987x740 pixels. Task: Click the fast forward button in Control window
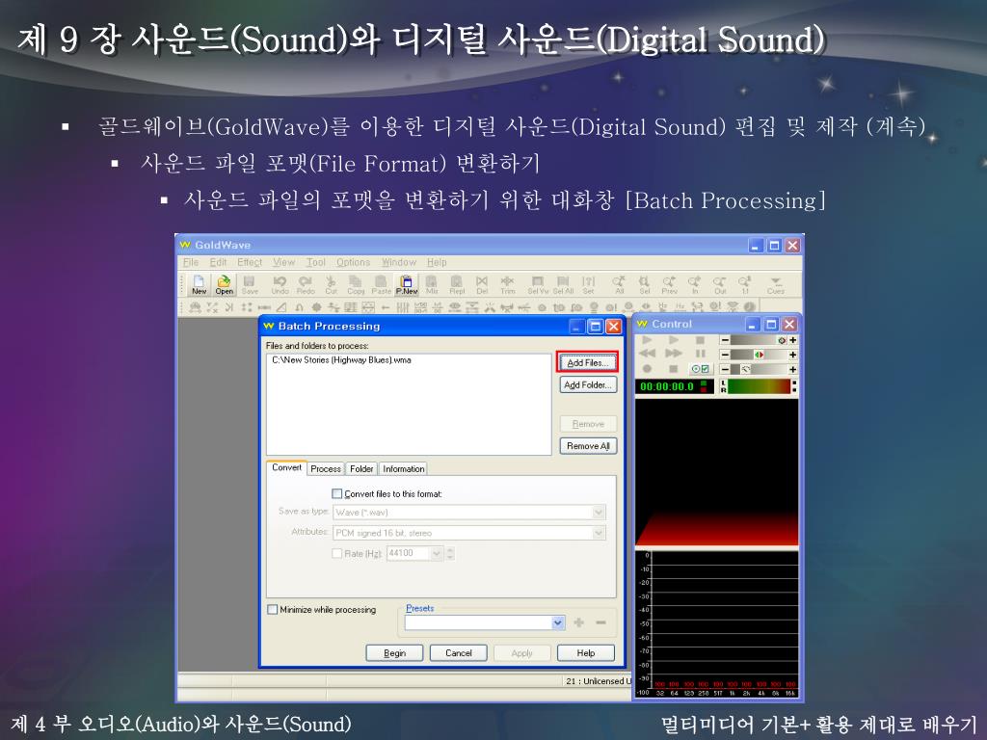(674, 354)
